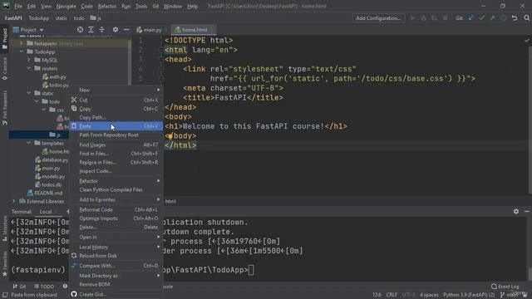The width and height of the screenshot is (532, 299).
Task: Select the Local terminal tab
Action: [46, 212]
